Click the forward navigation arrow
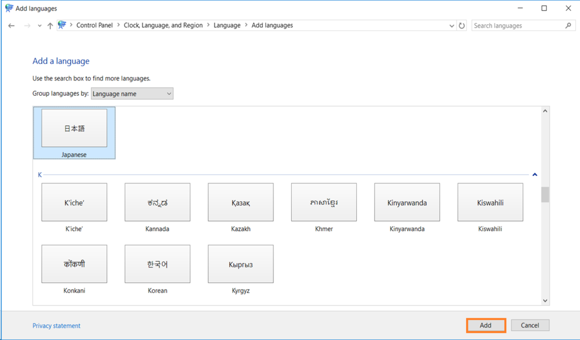Screen dimensions: 580x340 pos(27,25)
